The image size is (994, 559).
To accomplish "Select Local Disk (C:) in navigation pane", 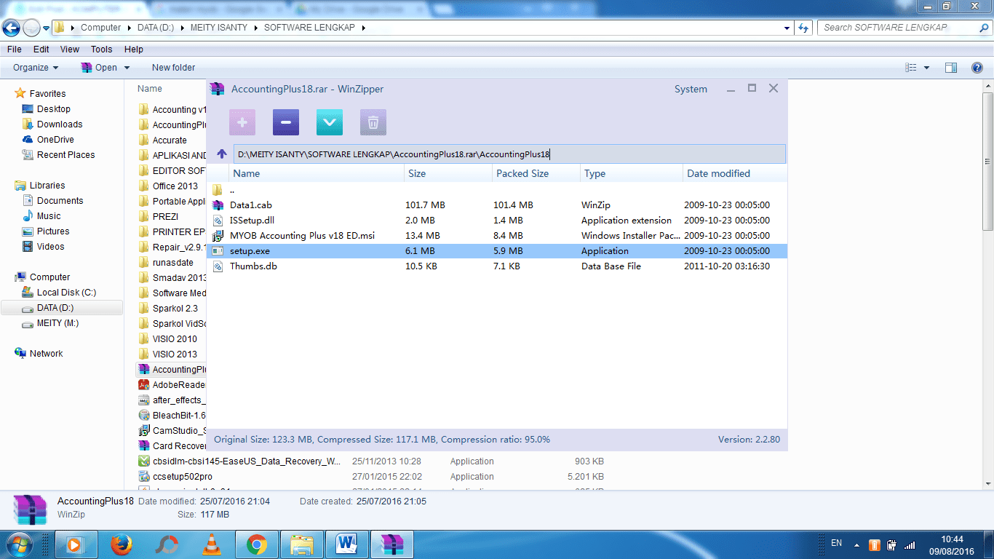I will pos(66,293).
